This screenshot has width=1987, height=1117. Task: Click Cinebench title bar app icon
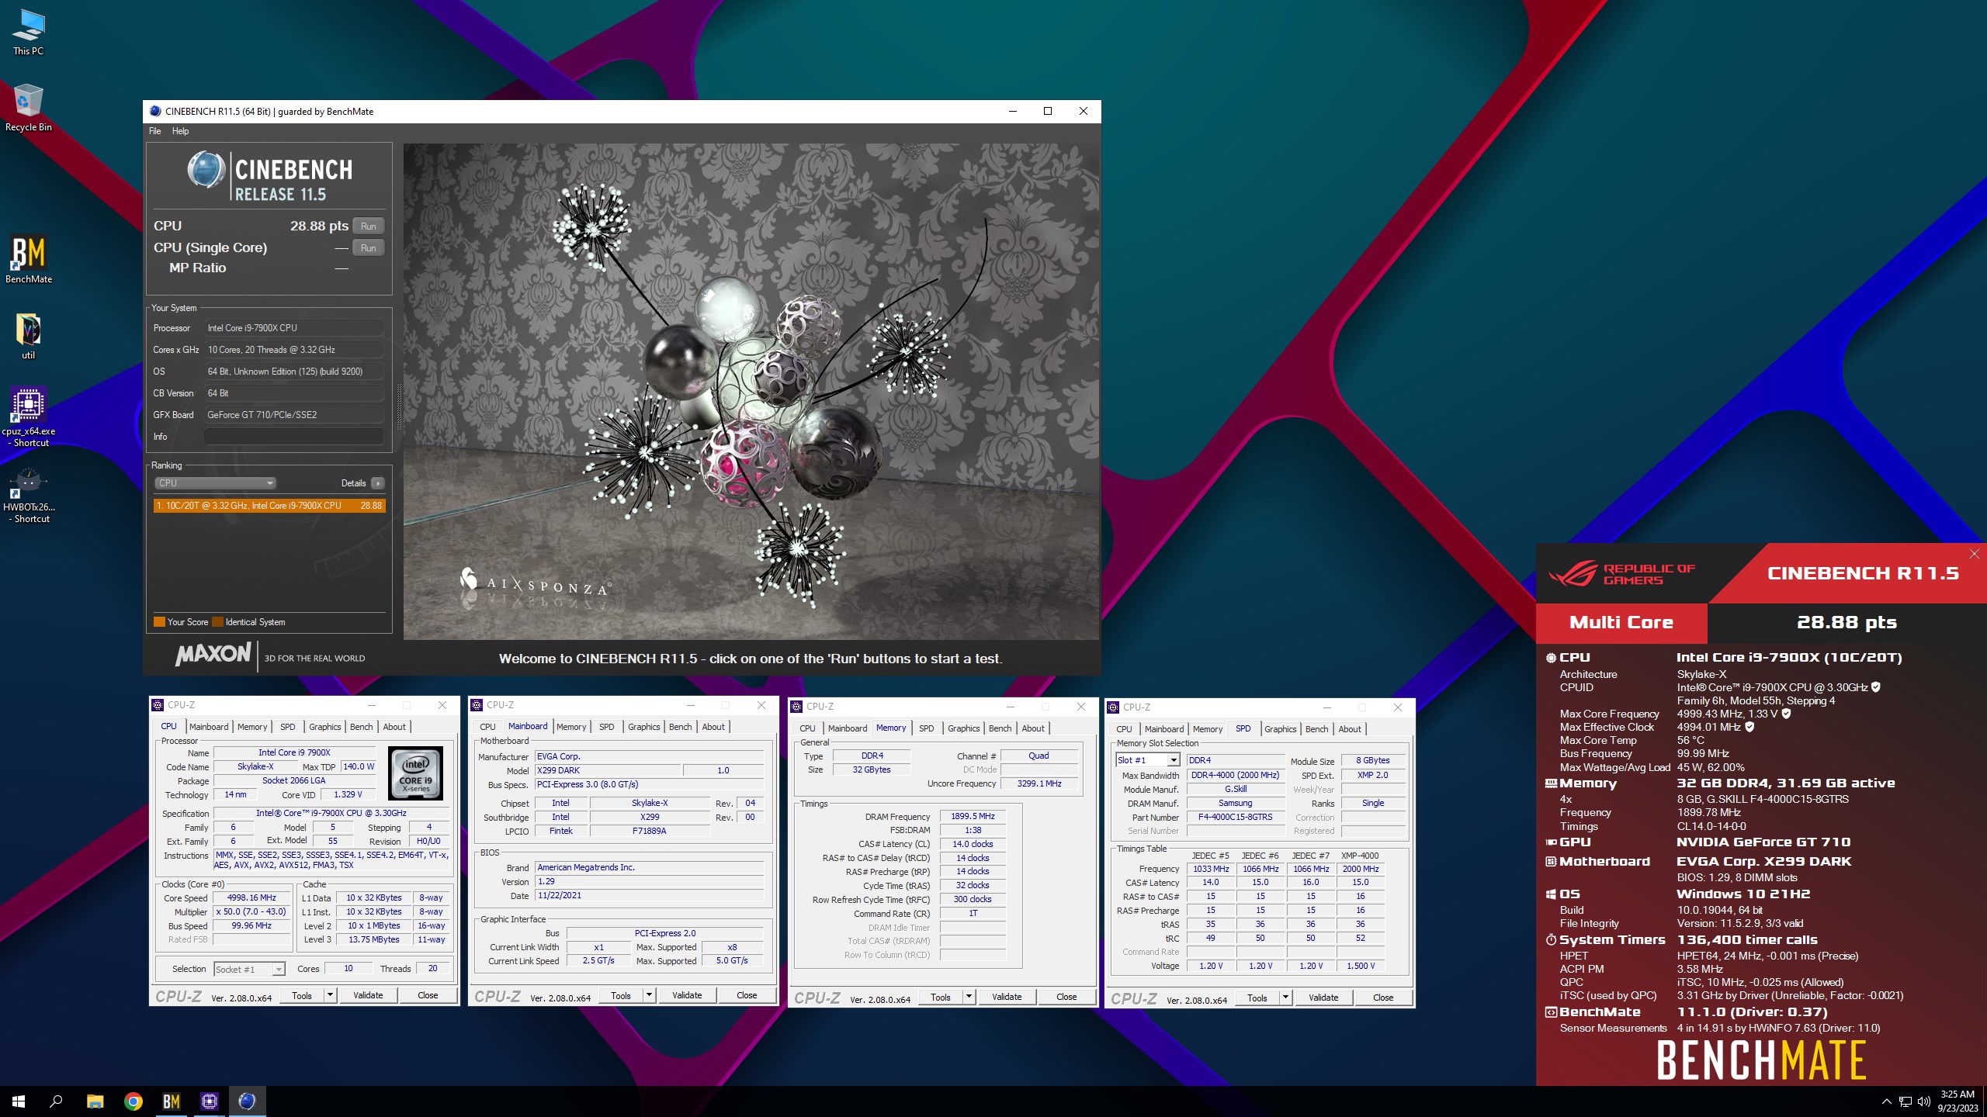click(155, 111)
